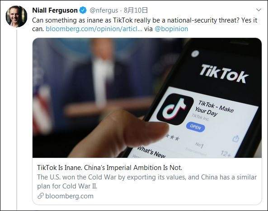Click the card description about Cold War
268x211 pixels.
coord(147,182)
